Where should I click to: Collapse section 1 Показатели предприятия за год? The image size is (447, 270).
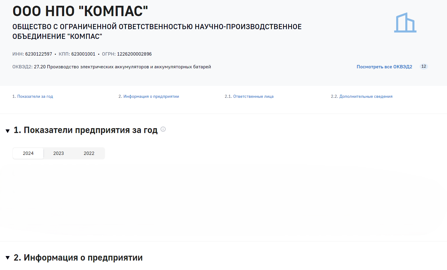point(8,131)
